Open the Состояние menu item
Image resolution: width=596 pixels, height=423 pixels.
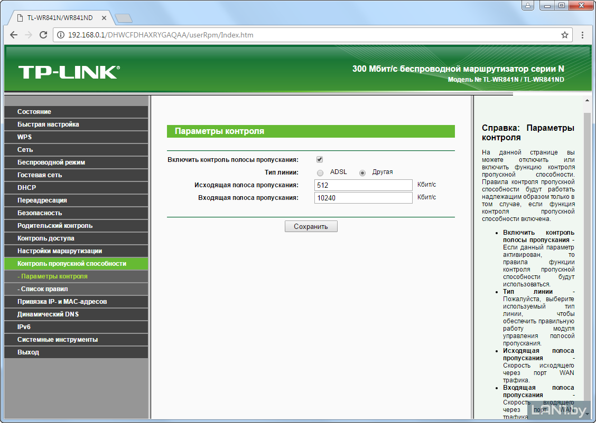[76, 111]
